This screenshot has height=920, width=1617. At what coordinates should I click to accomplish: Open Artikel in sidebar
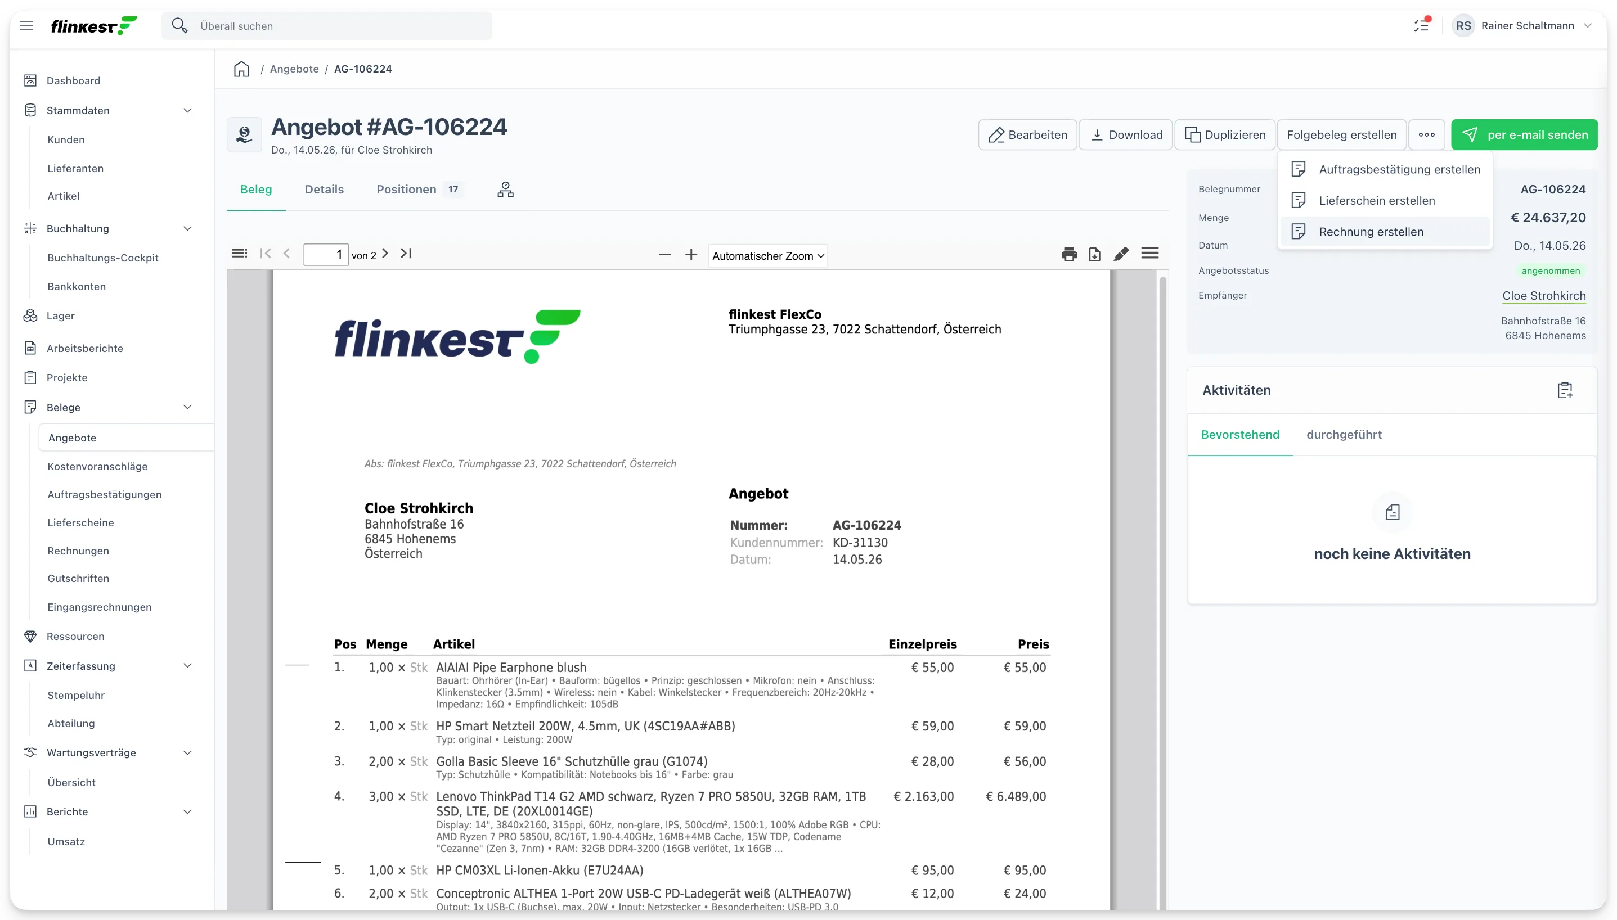point(63,196)
